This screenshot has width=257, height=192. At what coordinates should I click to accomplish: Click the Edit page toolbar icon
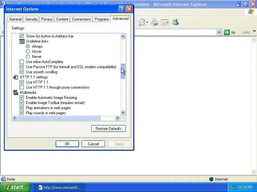pos(164,22)
